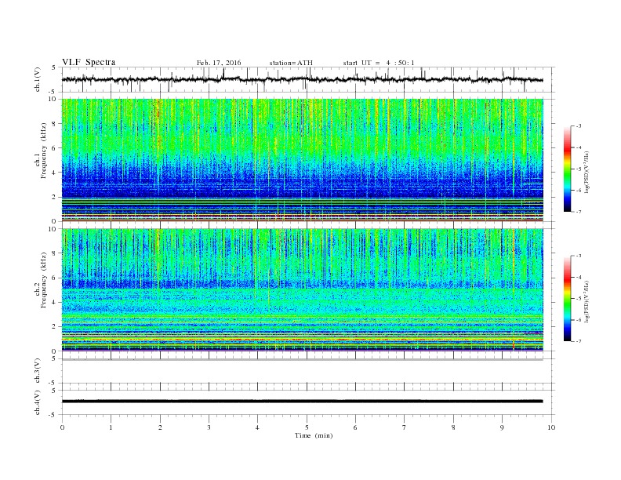The image size is (621, 480).
Task: Click the "-3" label on ch.1 color bar
Action: tap(579, 126)
